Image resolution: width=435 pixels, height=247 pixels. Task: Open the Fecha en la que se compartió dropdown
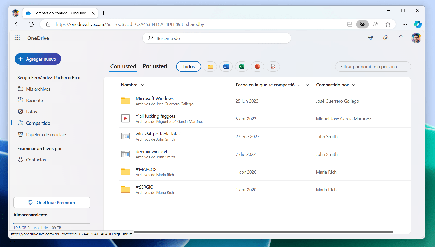pyautogui.click(x=307, y=85)
